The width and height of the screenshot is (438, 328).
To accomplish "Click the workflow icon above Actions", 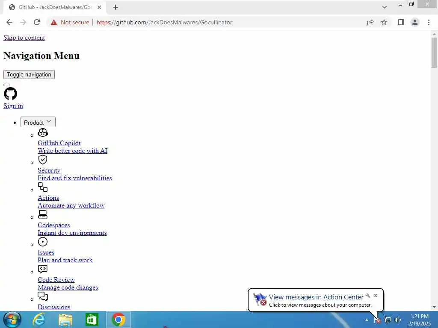I will pyautogui.click(x=43, y=187).
